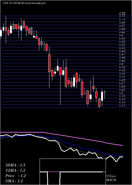Select the 12MA : 1.2 readout
The image size is (132, 185).
pyautogui.click(x=15, y=170)
